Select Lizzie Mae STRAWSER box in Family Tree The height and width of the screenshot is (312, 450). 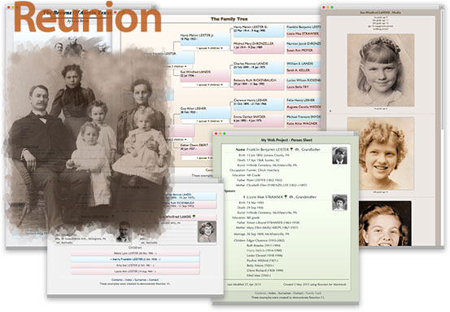pos(304,34)
